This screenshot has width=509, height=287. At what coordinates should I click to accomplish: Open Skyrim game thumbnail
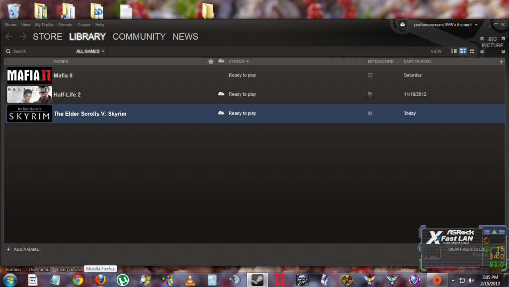(29, 114)
